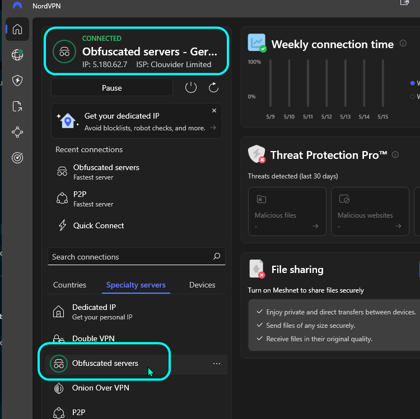Select Dedicated IP specialty server
The height and width of the screenshot is (419, 420).
[x=136, y=312]
